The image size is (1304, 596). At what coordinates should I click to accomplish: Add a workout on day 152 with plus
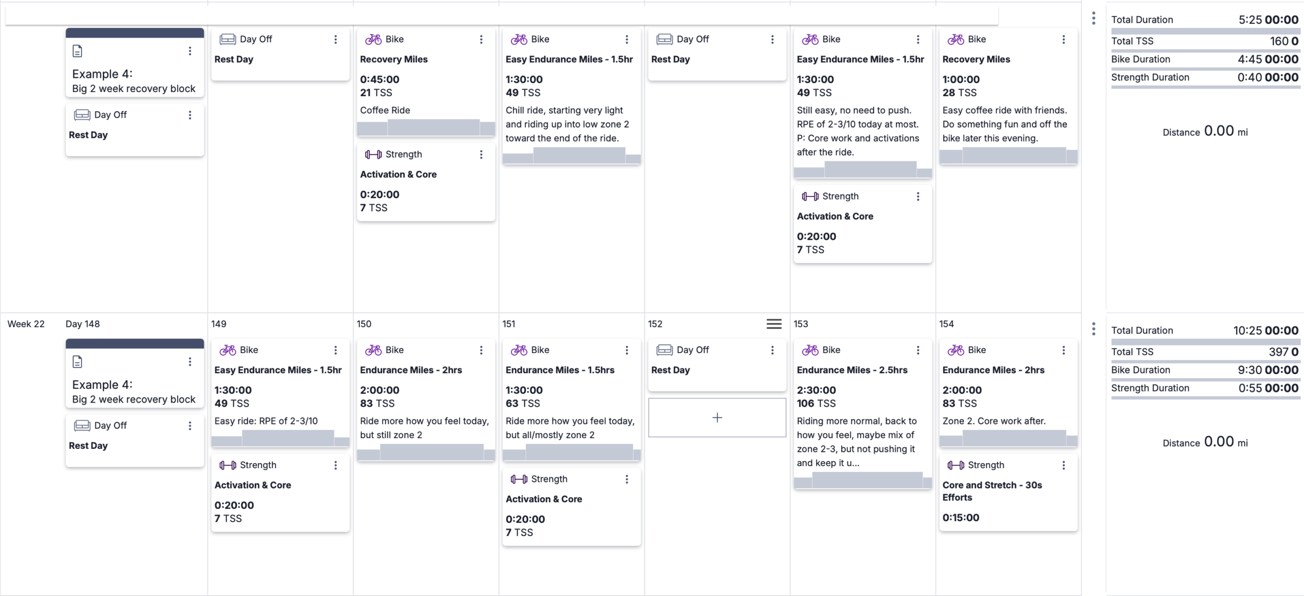(x=717, y=418)
